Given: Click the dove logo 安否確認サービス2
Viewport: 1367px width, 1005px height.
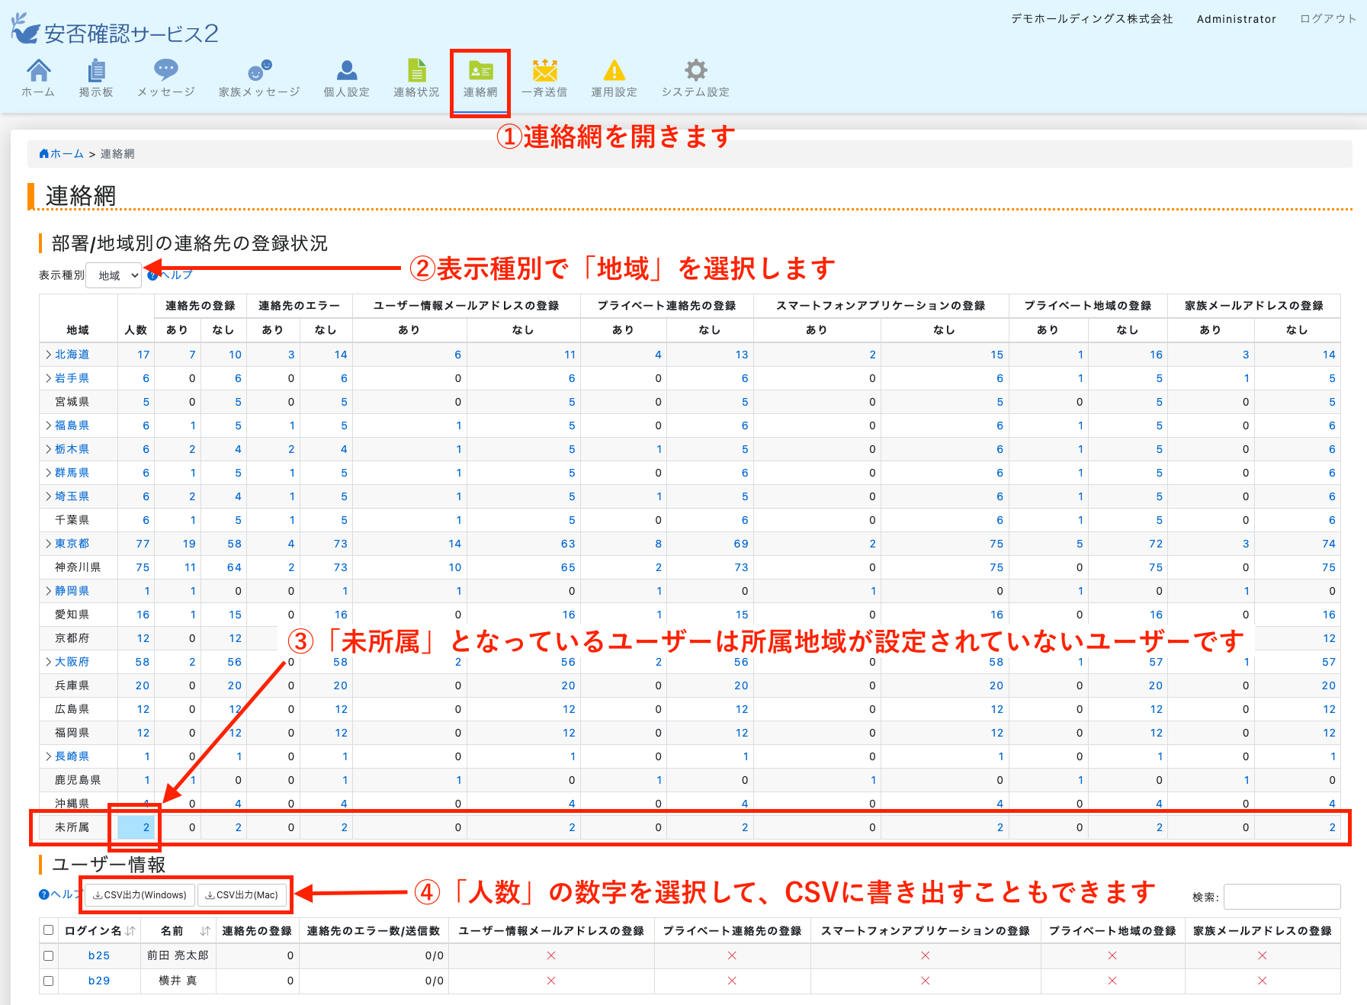Looking at the screenshot, I should [114, 31].
